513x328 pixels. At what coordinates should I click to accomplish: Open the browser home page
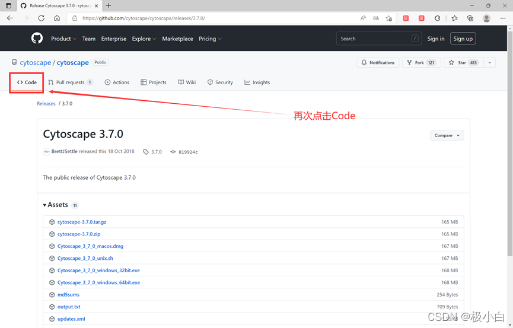(57, 18)
